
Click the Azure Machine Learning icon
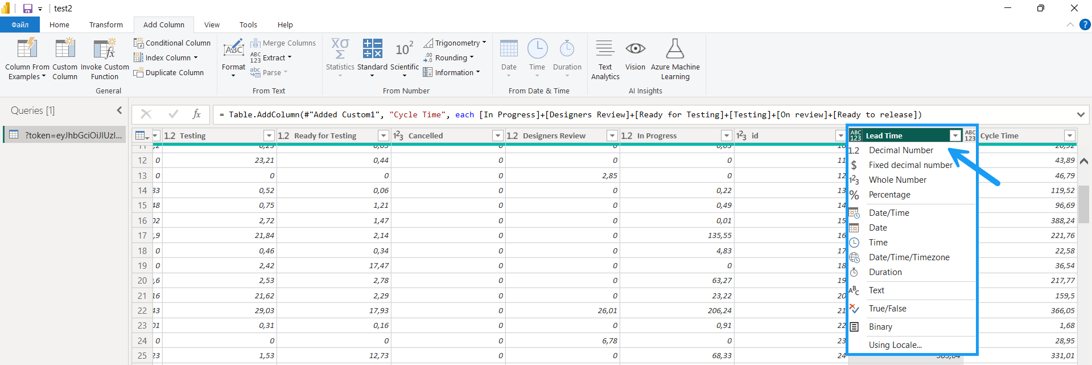[x=675, y=50]
